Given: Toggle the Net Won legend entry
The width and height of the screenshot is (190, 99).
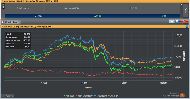Looking at the screenshot, I should [x=69, y=96].
